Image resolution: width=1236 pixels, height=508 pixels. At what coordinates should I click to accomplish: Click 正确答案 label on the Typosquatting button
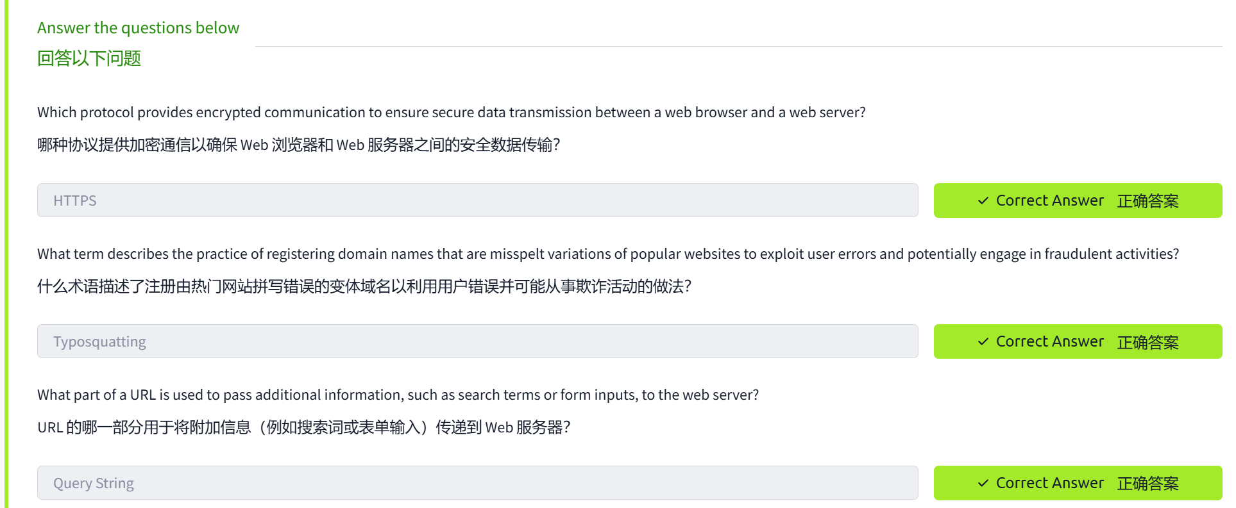(x=1147, y=343)
